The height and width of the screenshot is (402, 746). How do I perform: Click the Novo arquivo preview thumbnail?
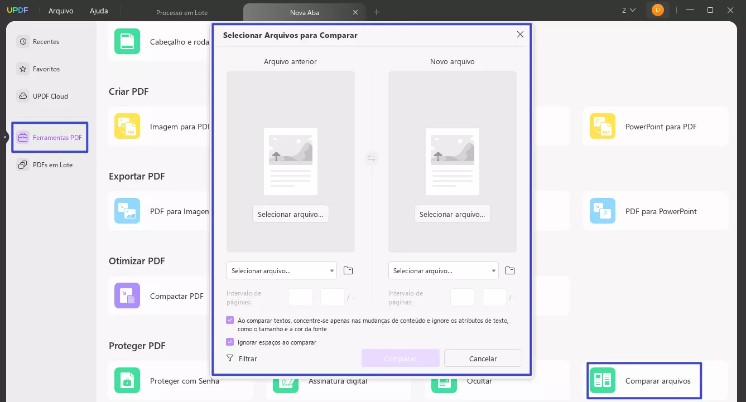coord(453,162)
